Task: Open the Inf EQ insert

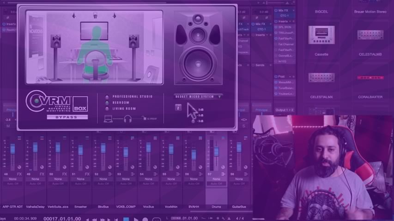Action: pos(282,61)
